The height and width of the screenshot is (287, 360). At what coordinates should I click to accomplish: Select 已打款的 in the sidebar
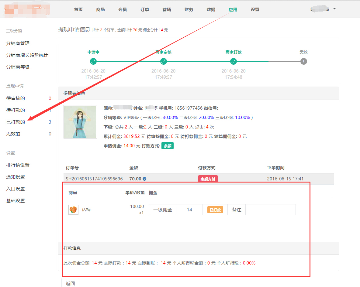coord(16,122)
